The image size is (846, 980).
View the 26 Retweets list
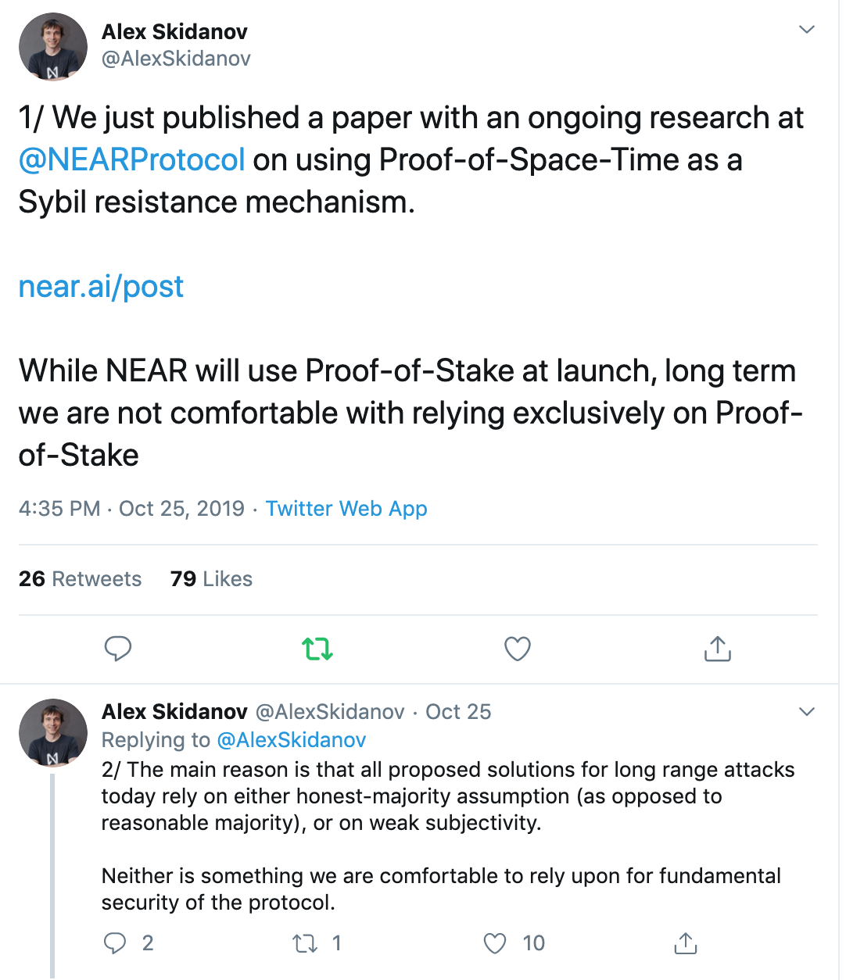pyautogui.click(x=80, y=579)
